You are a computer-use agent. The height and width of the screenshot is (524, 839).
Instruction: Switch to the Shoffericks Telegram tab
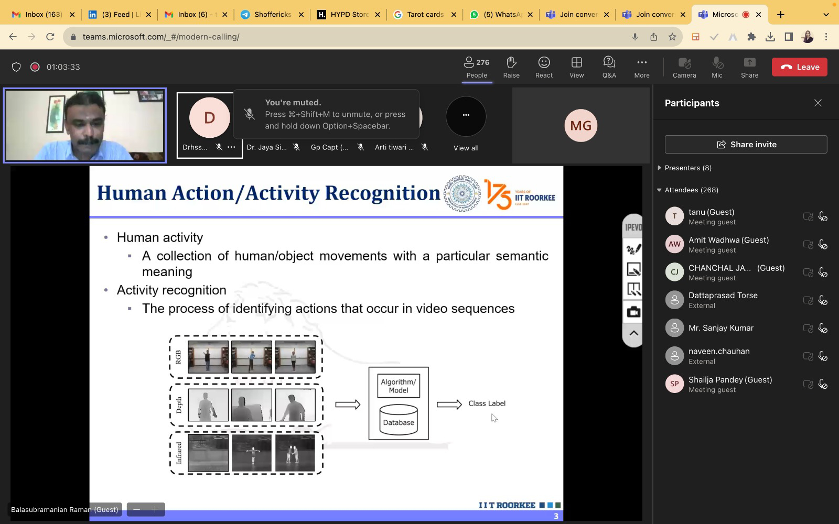tap(272, 15)
